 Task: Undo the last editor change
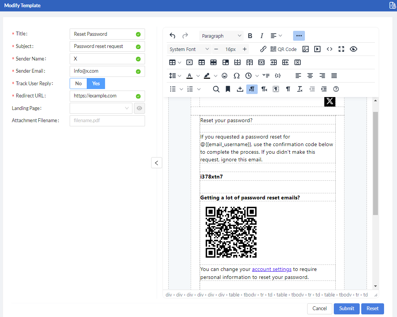(172, 35)
